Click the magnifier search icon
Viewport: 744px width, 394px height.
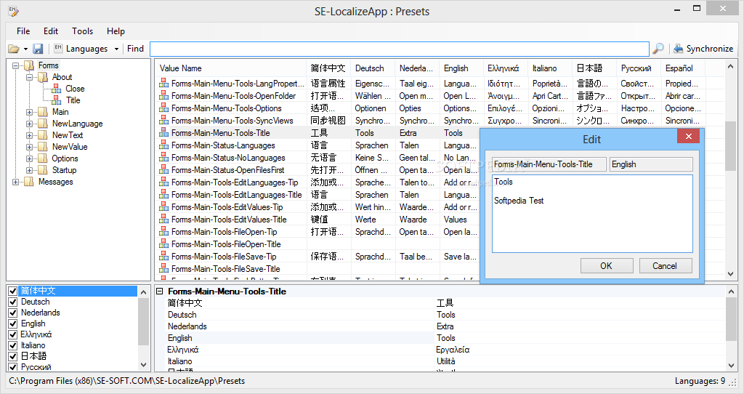click(x=658, y=49)
